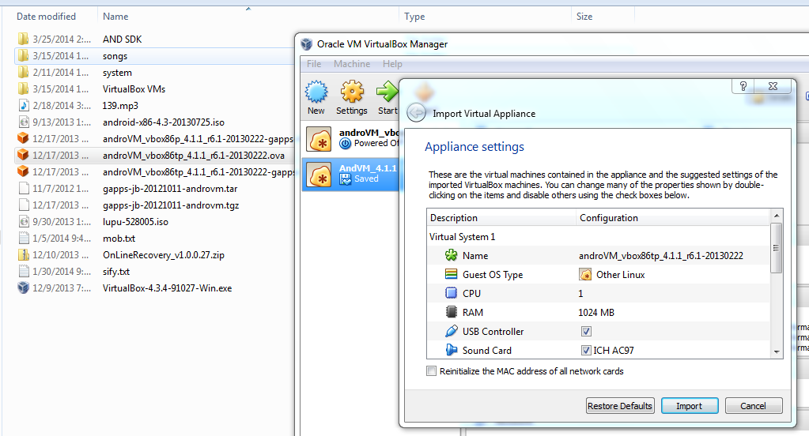Click the Guest OS Type row icon
This screenshot has height=436, width=809.
451,274
